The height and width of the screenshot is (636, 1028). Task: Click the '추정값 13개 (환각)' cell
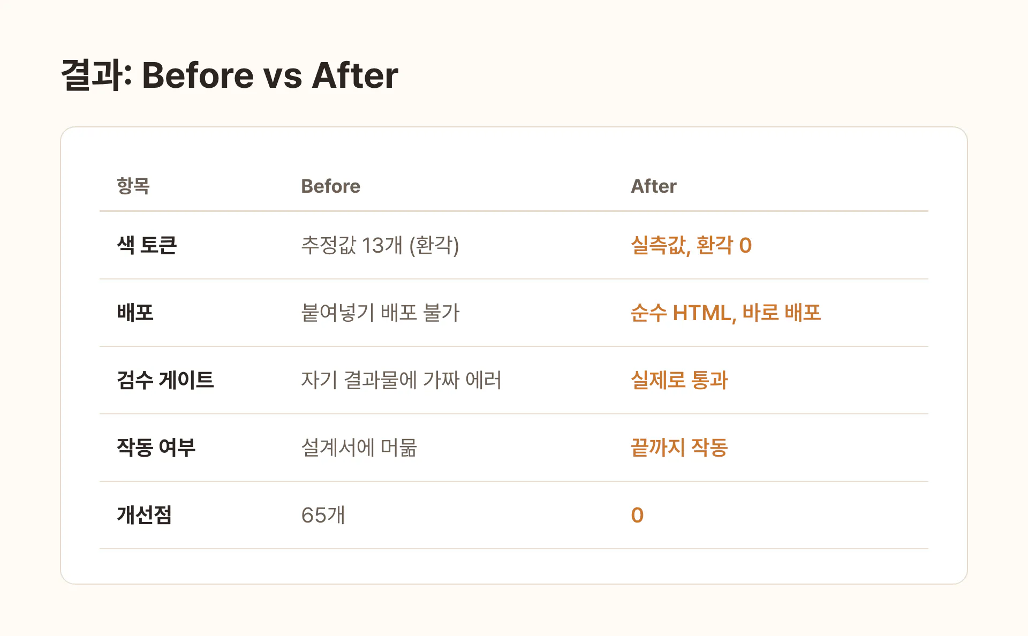point(380,245)
